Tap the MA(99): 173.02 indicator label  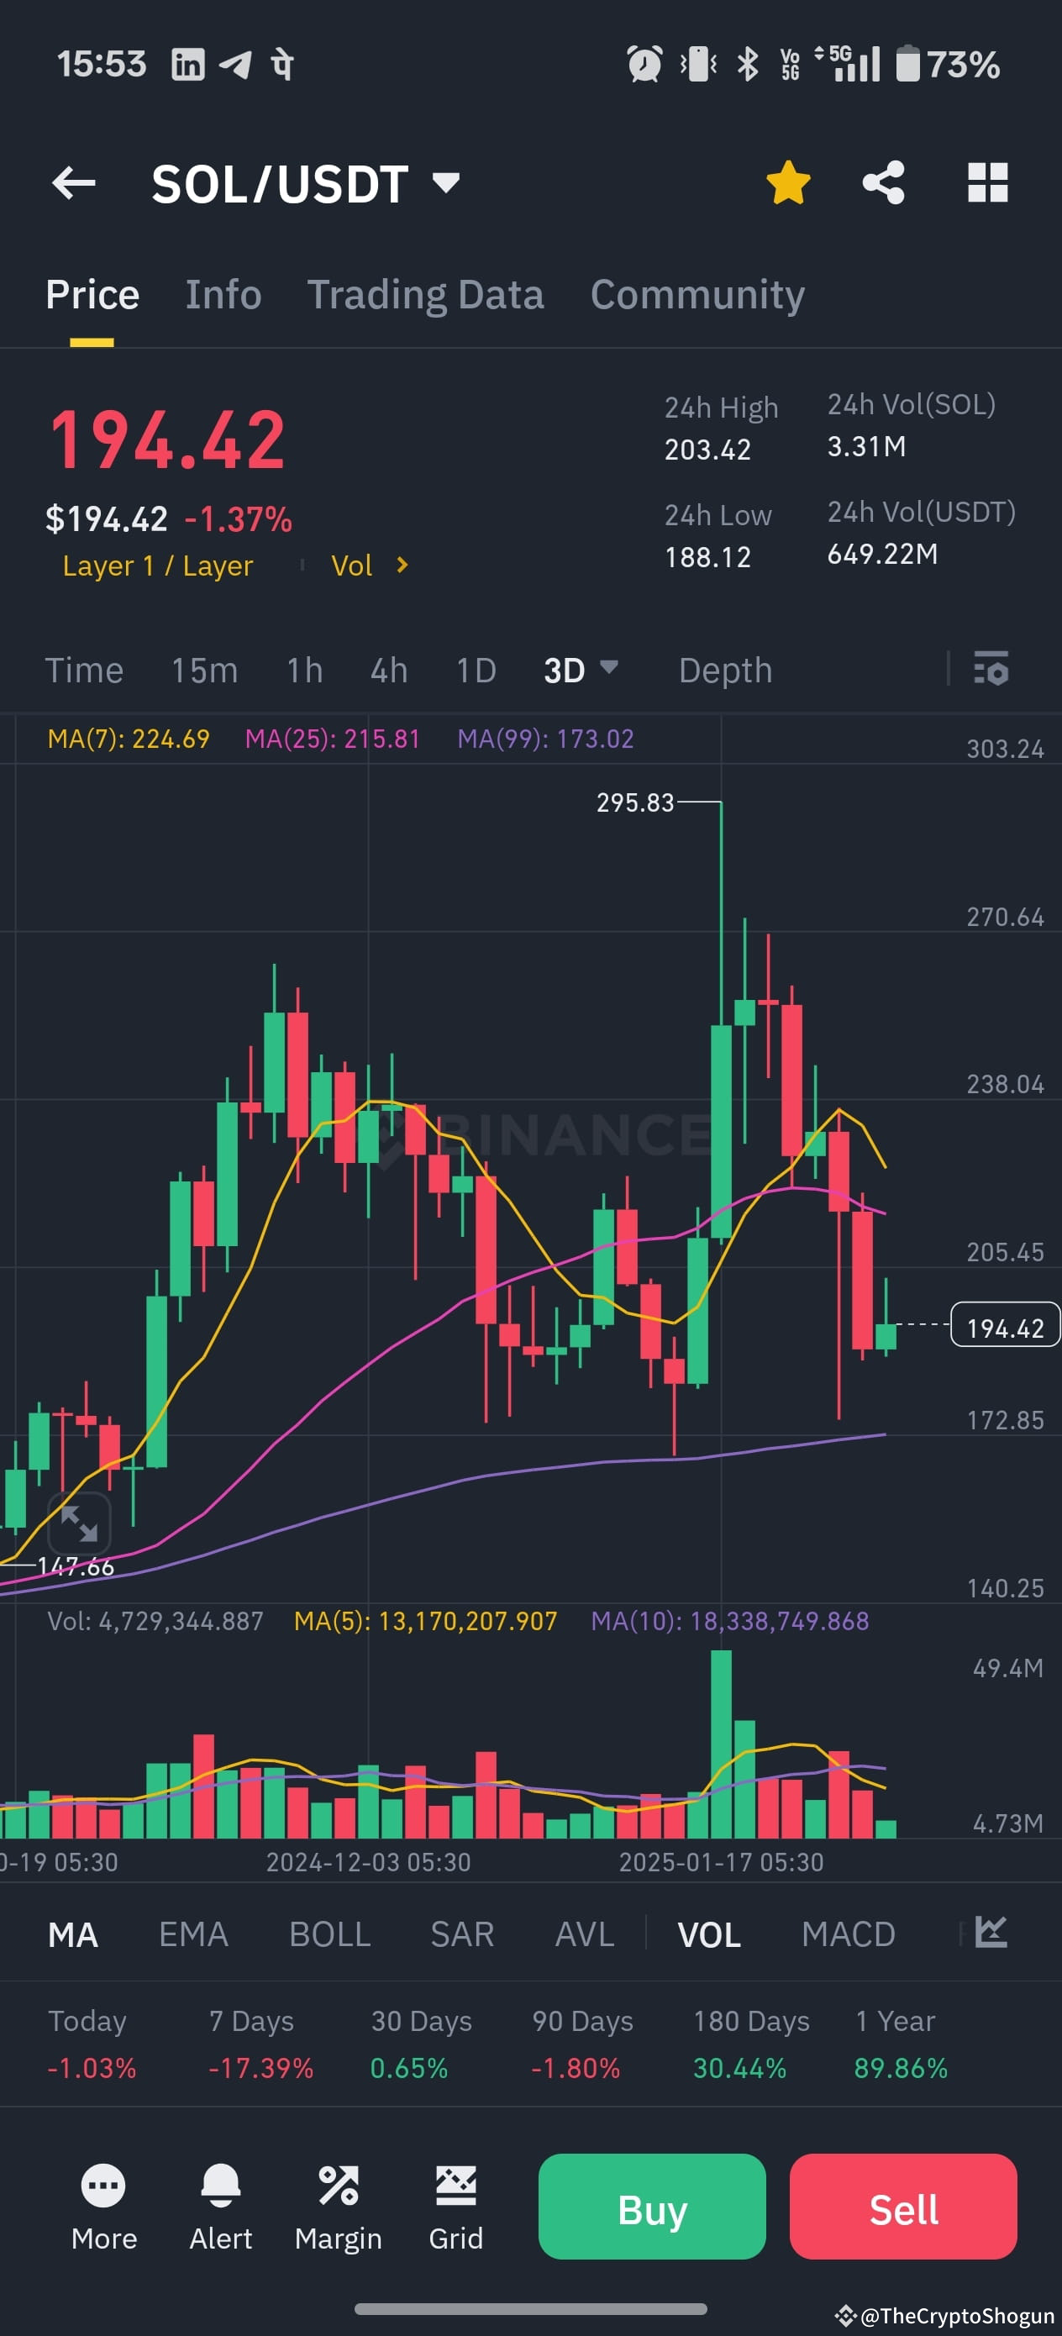click(x=545, y=739)
